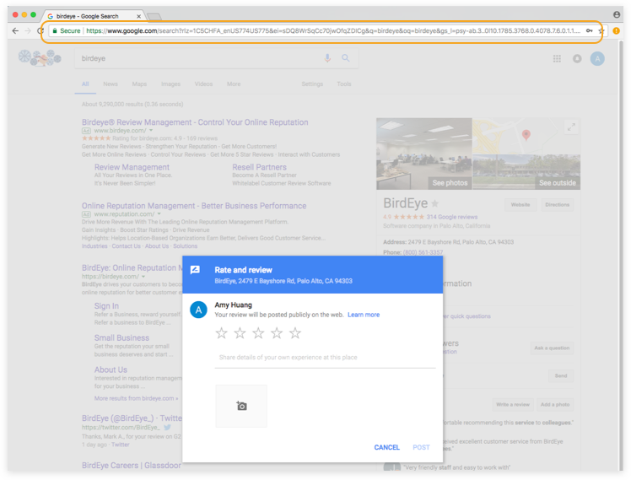The image size is (631, 480).
Task: Open dropdown arrow next to www.reputation.com
Action: 159,214
